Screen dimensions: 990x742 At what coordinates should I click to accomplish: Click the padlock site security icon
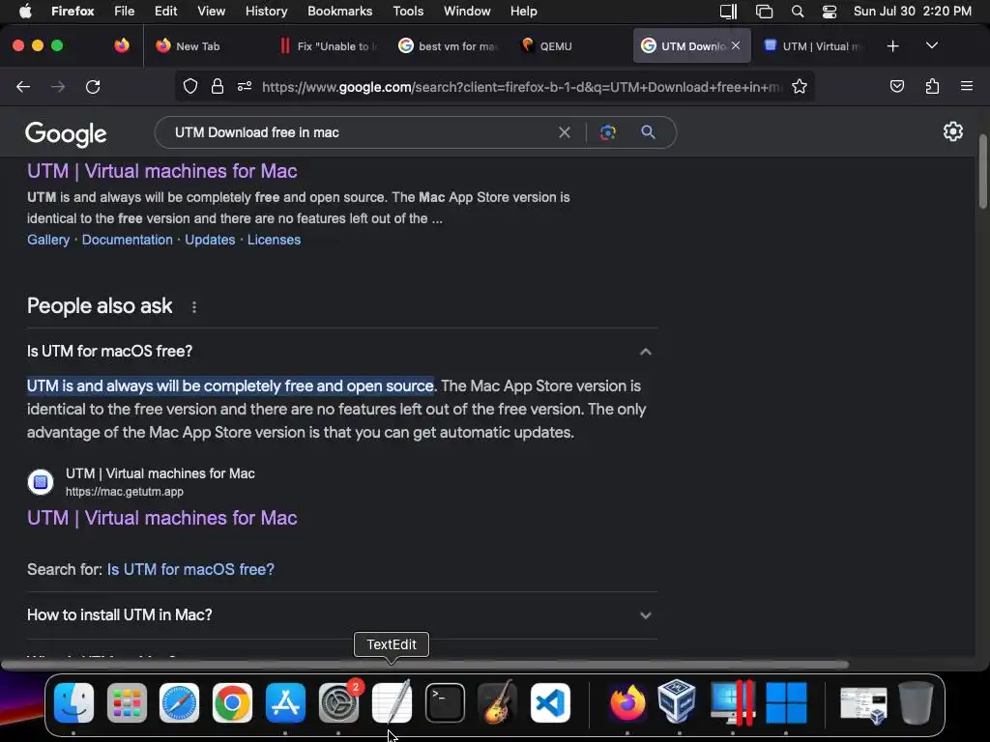point(218,86)
